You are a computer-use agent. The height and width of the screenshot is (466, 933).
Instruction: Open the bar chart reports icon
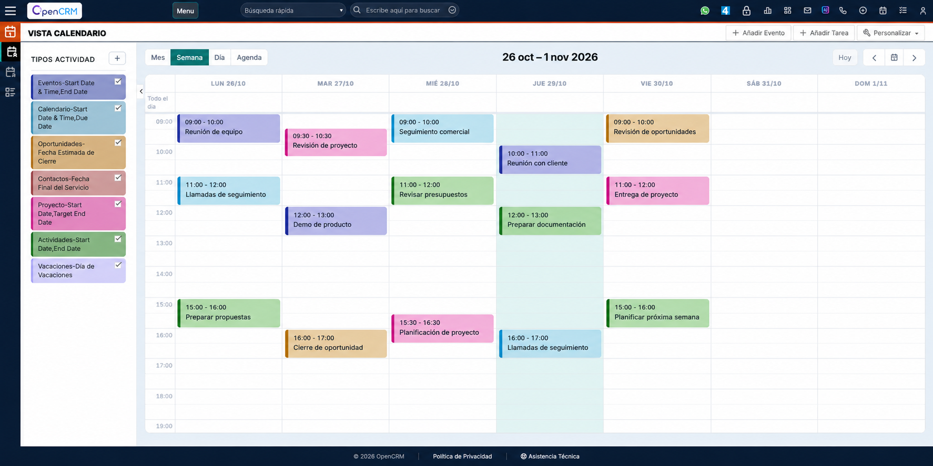(x=767, y=11)
